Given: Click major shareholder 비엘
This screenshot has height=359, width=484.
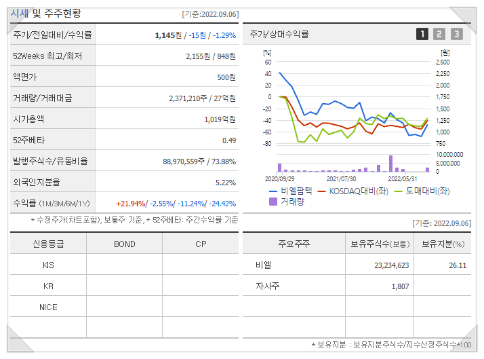Looking at the screenshot, I should [x=263, y=265].
